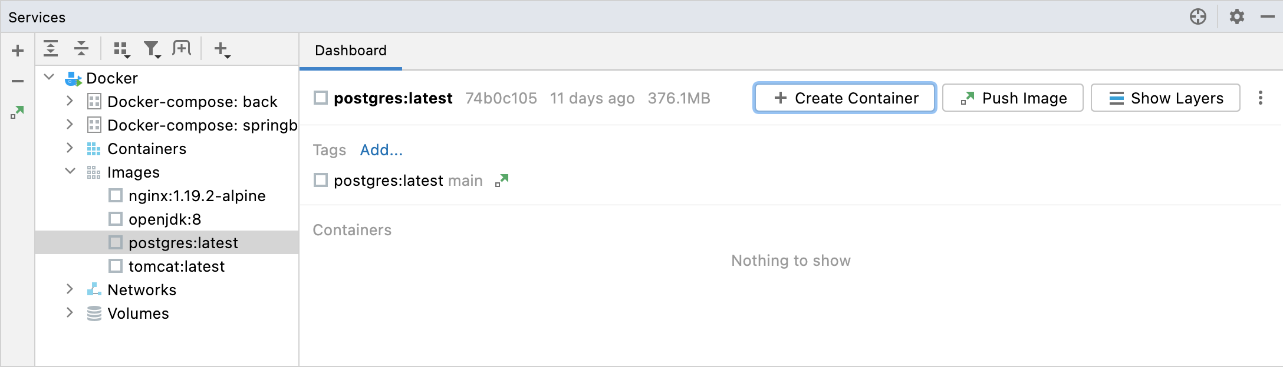Select tomcat:latest in the images tree
This screenshot has height=367, width=1283.
[x=176, y=266]
